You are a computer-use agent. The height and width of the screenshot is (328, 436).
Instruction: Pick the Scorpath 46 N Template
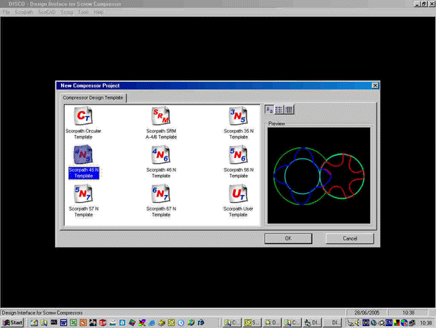tap(161, 162)
